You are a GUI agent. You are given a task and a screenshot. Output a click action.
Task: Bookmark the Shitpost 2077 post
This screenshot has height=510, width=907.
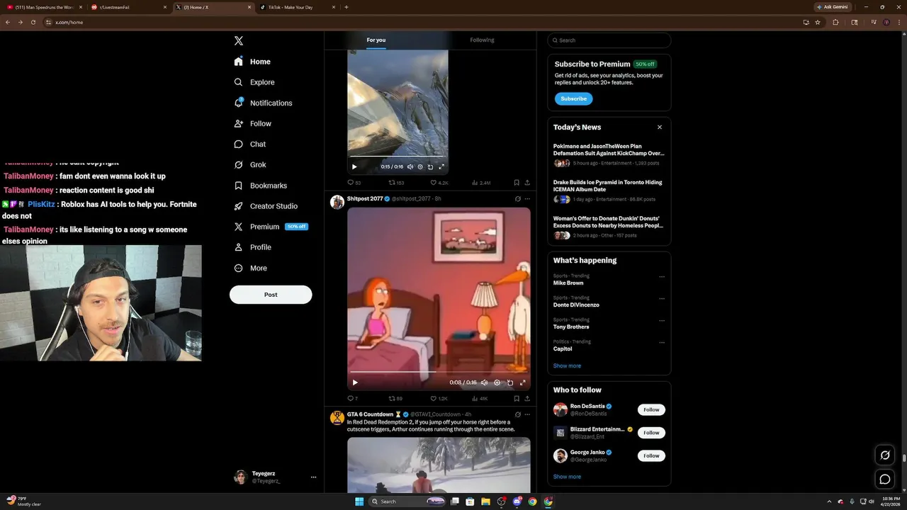coord(517,399)
